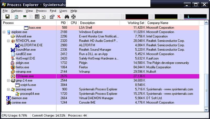
Task: Click the IAAnotif.exe icon
Action: click(13, 36)
